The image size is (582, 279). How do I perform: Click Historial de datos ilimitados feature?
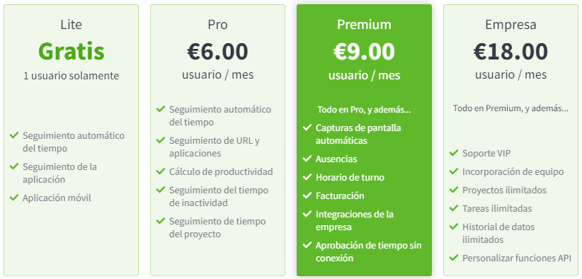point(498,233)
